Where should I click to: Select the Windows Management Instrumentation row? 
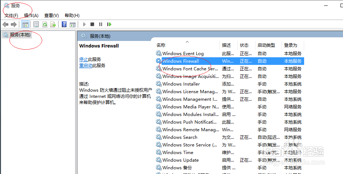coord(230,99)
